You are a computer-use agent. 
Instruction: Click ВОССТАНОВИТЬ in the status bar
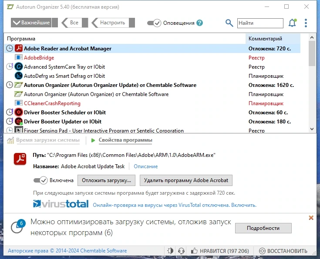point(283,251)
